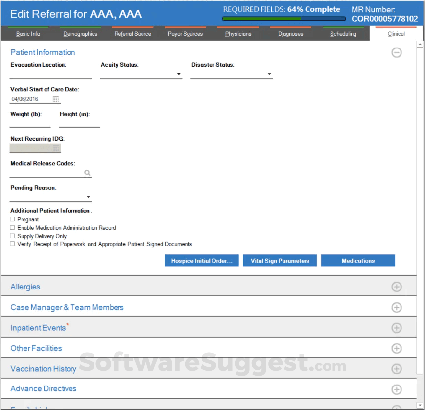Click the Medications button

point(358,260)
